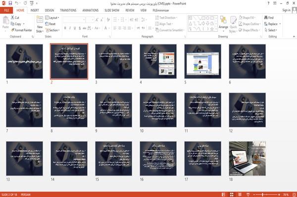Switch to the DESIGN tab
297x197 pixels.
tap(49, 10)
